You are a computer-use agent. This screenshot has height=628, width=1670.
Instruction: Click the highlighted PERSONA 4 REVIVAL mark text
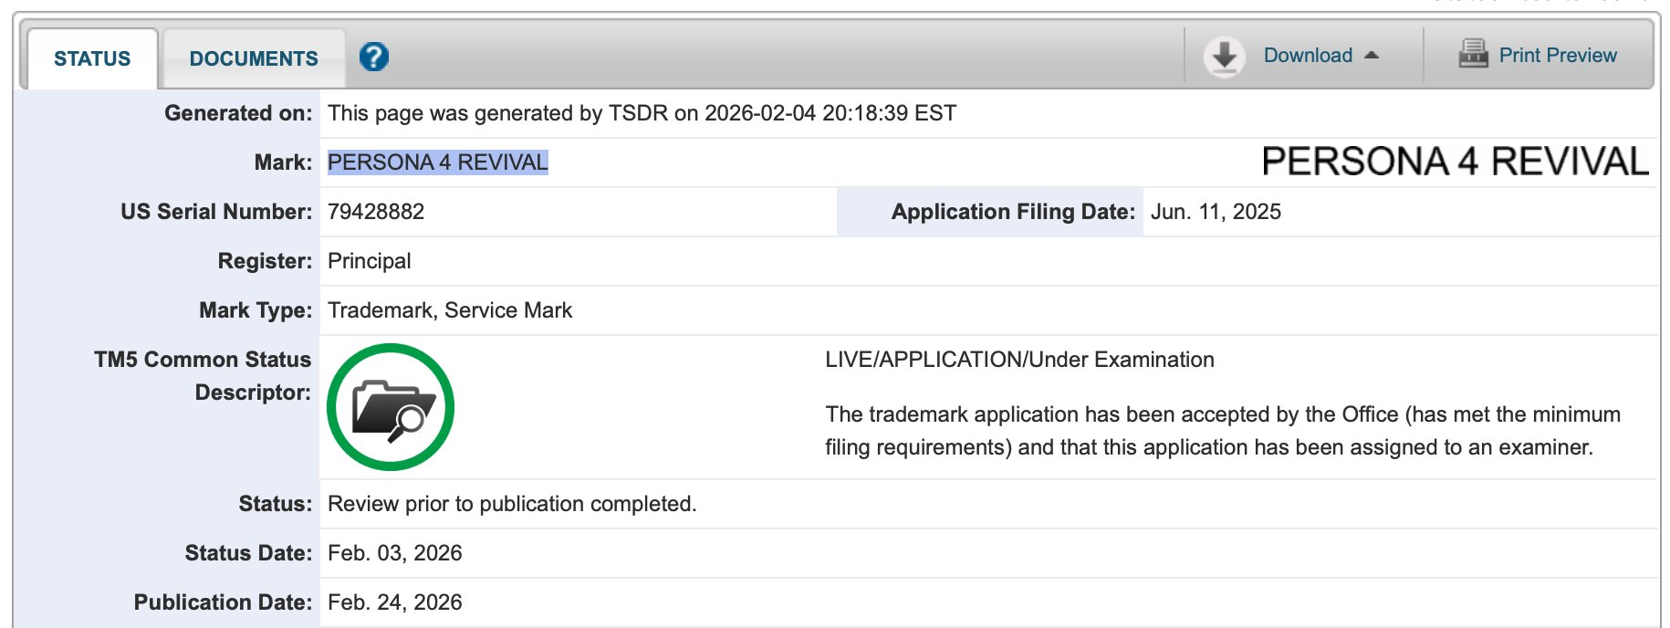(x=438, y=162)
